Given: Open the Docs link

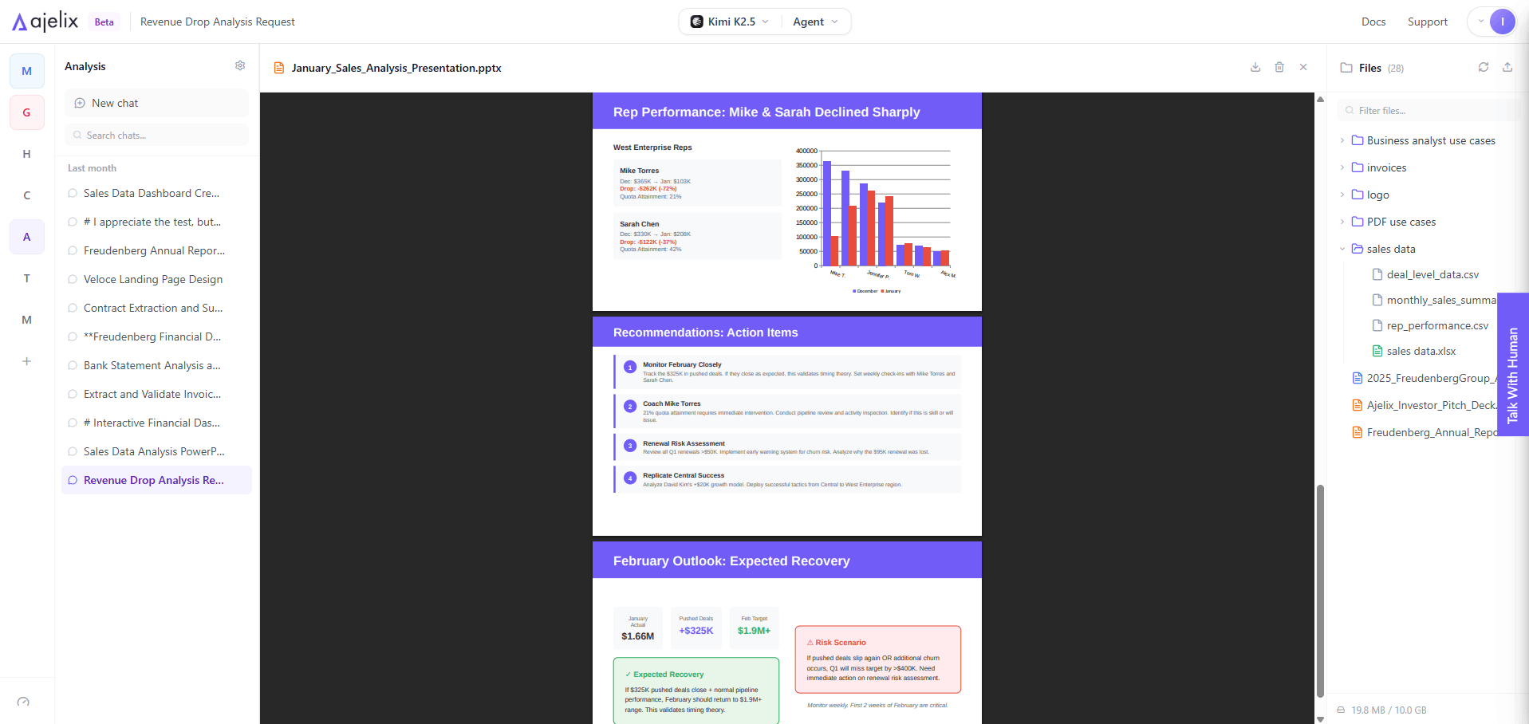Looking at the screenshot, I should pyautogui.click(x=1373, y=22).
